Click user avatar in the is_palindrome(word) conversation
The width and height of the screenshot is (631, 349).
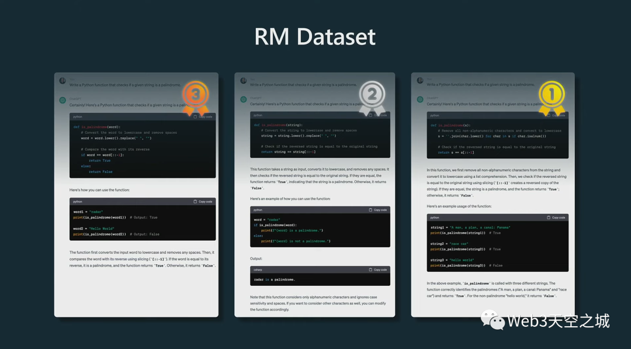click(63, 81)
